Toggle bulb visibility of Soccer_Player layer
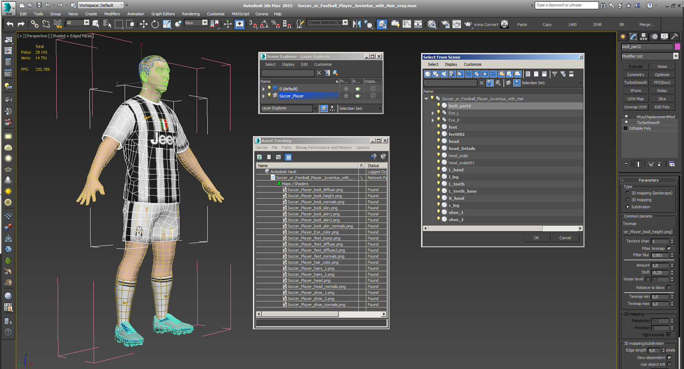The width and height of the screenshot is (684, 369). 269,96
